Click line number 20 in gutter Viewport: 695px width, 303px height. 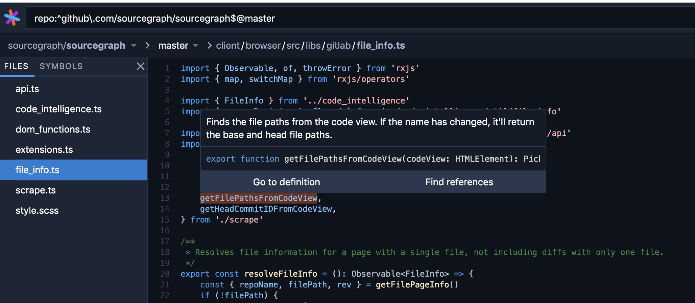click(165, 274)
